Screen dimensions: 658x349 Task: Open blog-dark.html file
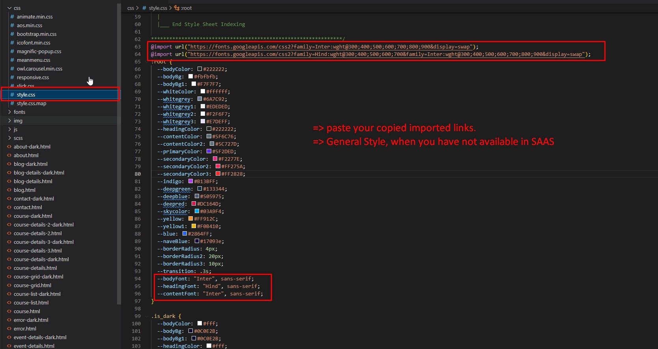click(x=30, y=164)
